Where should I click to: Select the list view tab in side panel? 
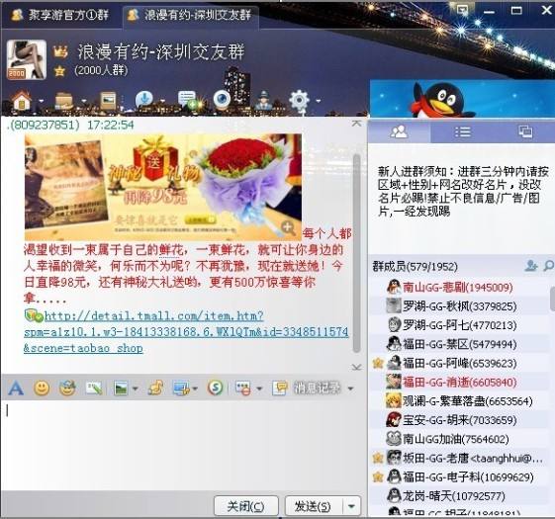tap(462, 131)
